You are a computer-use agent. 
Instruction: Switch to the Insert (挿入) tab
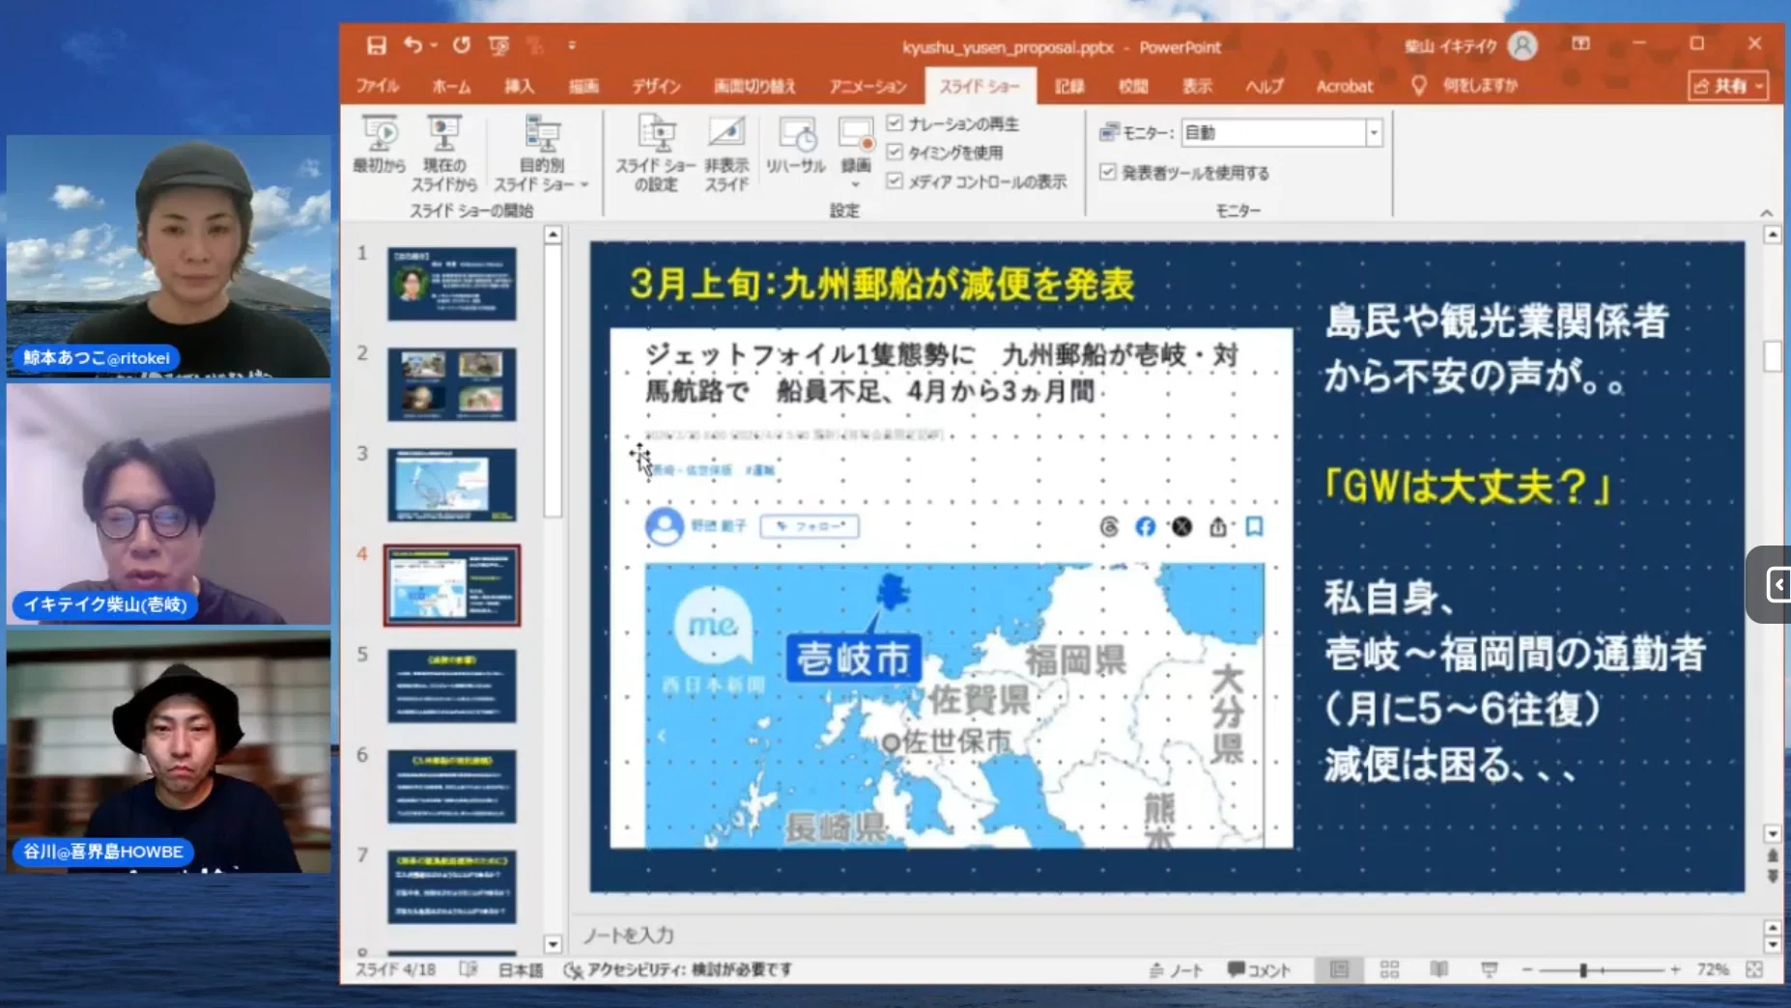click(519, 86)
